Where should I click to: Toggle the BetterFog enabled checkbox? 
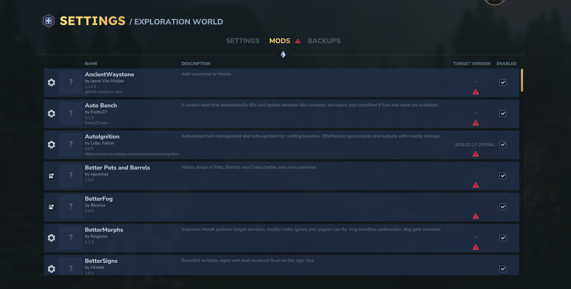point(503,207)
